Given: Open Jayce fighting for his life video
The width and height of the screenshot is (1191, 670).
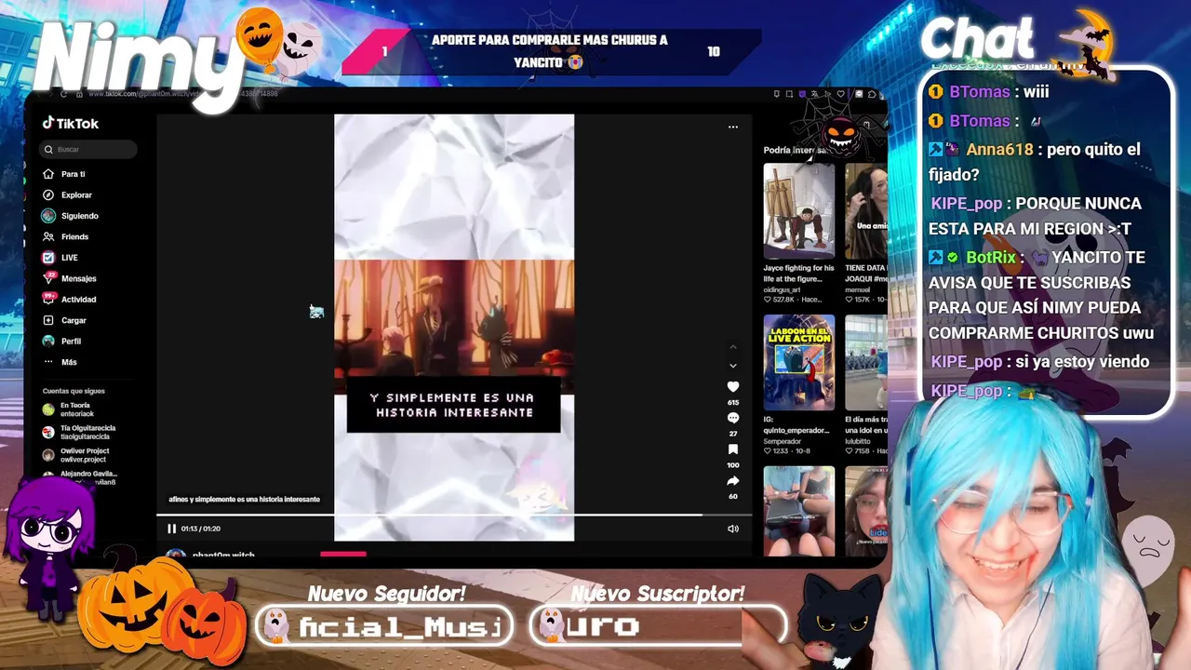Looking at the screenshot, I should [799, 211].
